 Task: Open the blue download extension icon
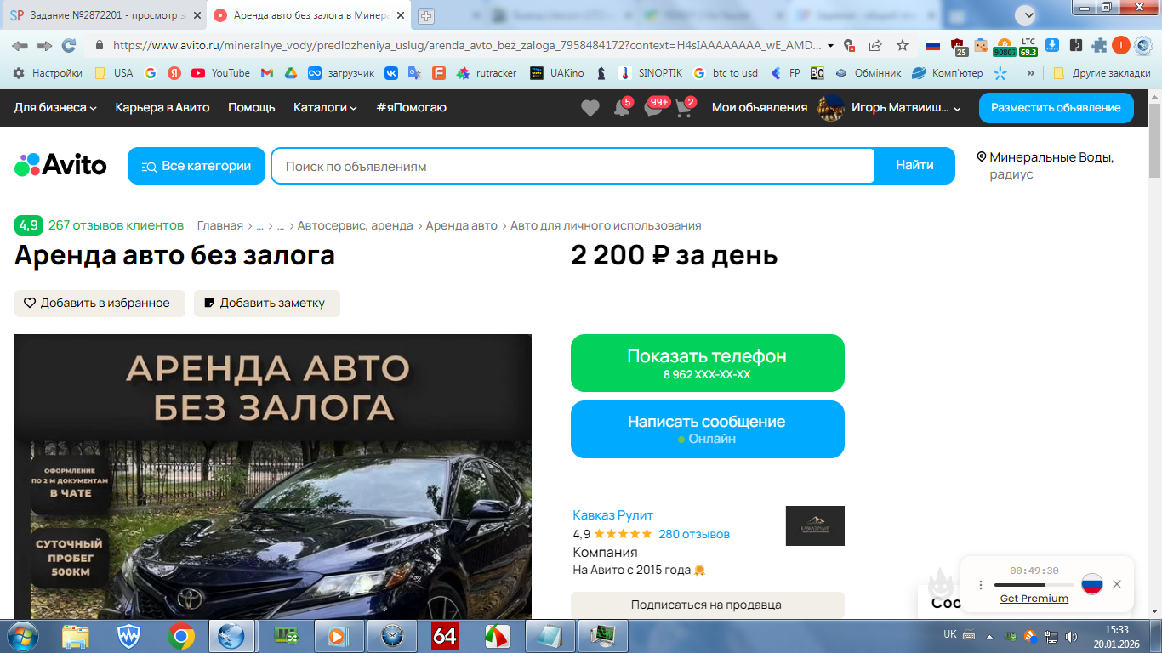(x=1052, y=46)
